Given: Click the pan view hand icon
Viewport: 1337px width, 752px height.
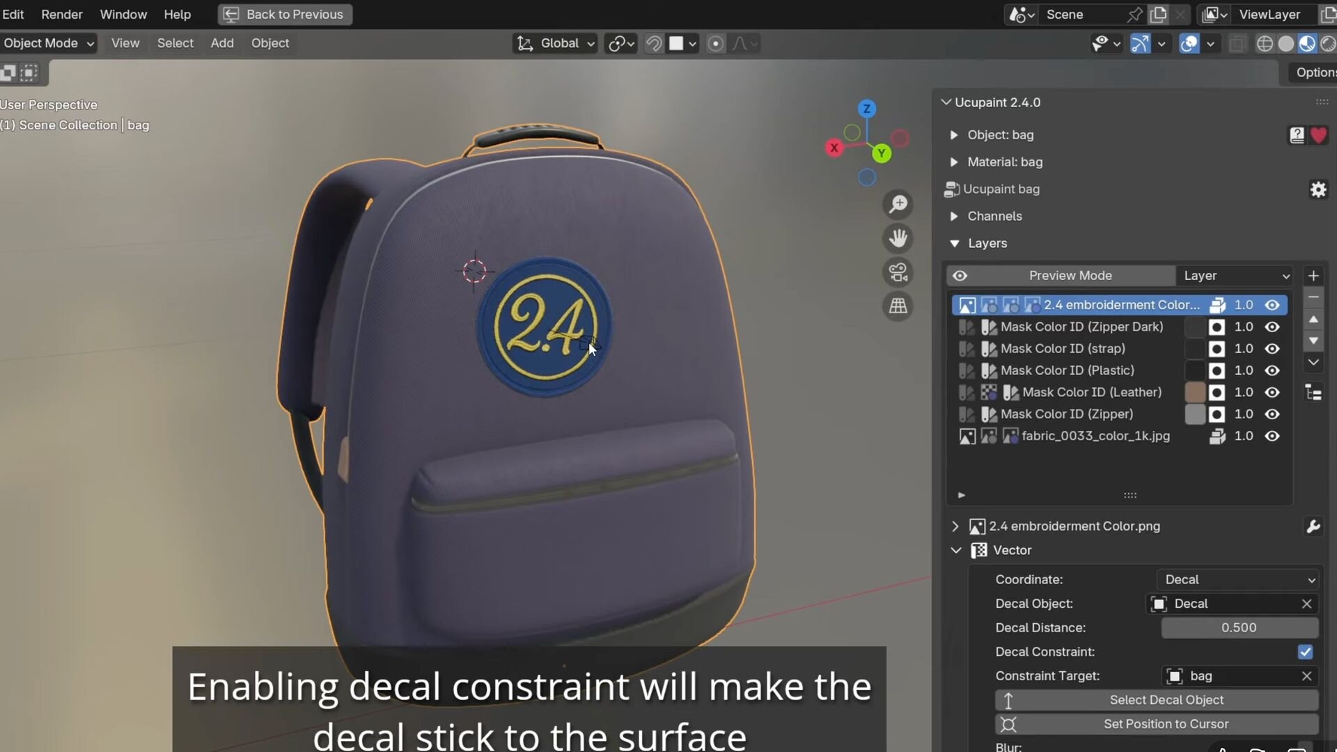Looking at the screenshot, I should pos(898,238).
